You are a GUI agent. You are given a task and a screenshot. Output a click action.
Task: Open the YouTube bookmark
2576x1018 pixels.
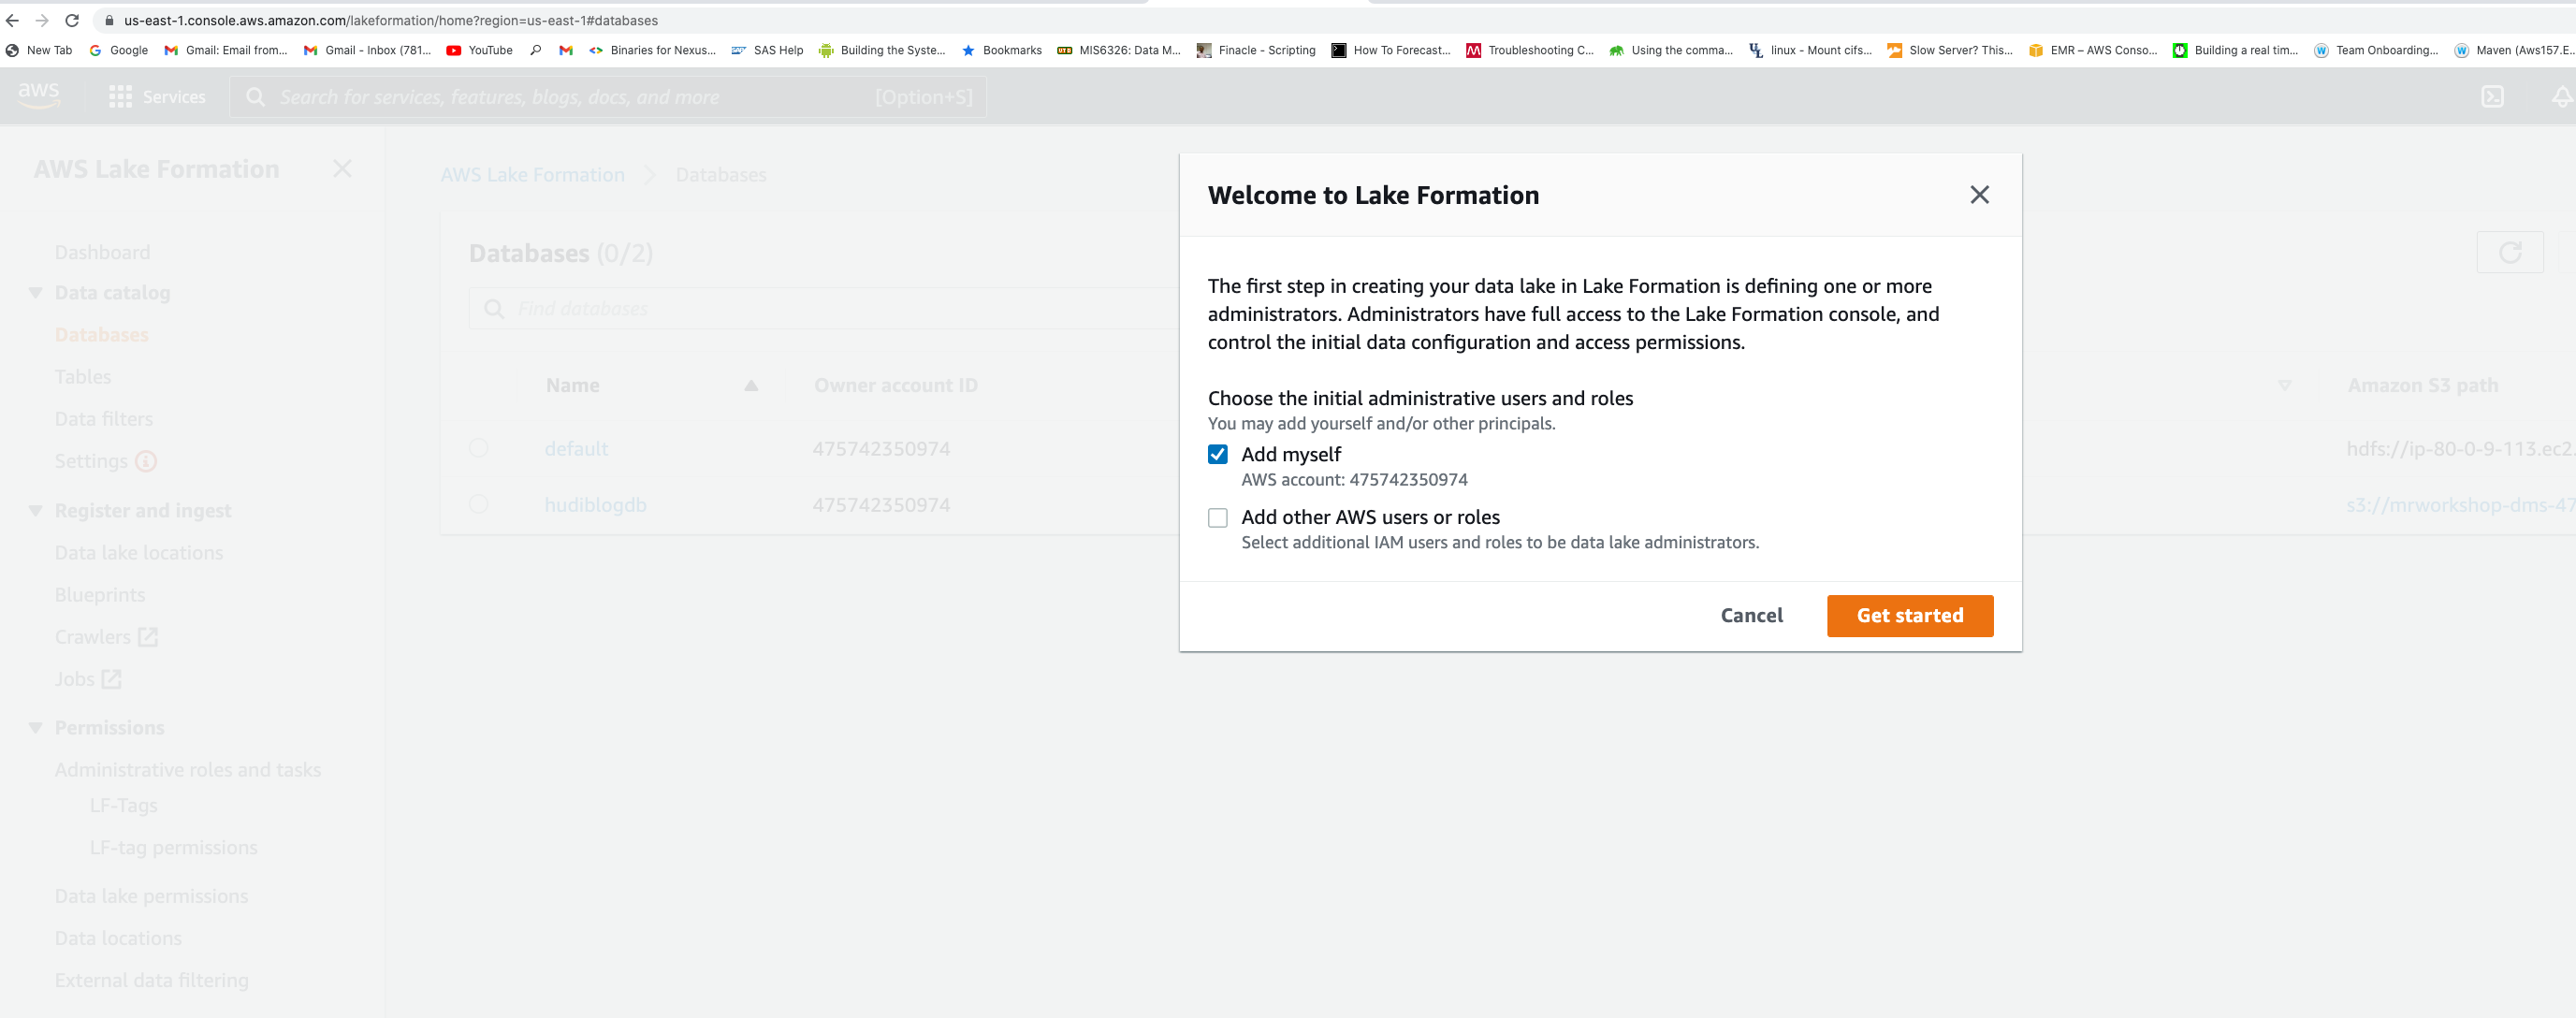[479, 50]
